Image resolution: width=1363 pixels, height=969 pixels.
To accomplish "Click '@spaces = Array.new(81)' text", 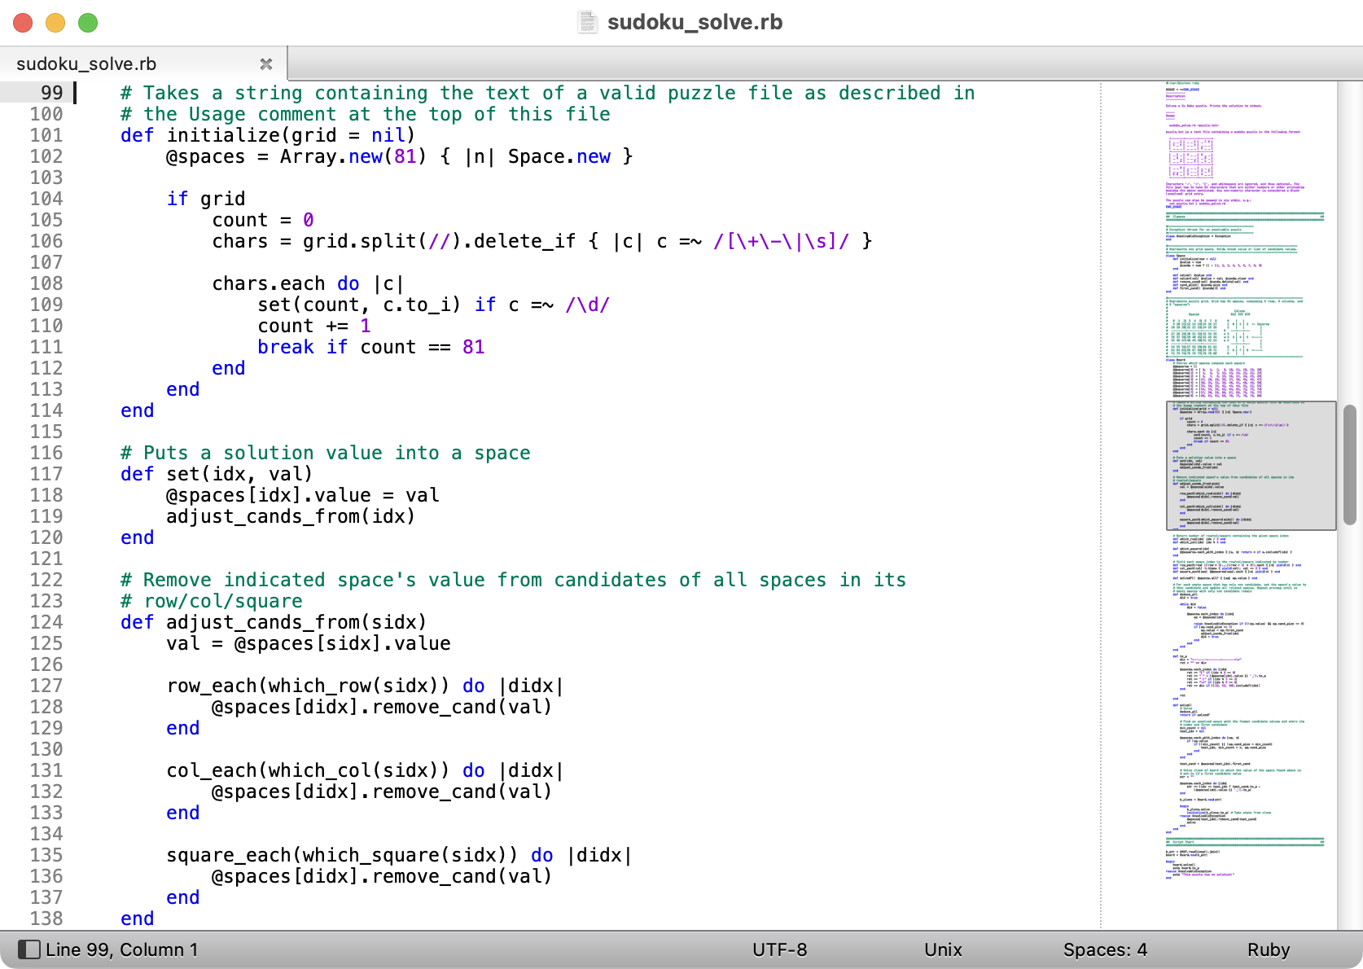I will 296,156.
